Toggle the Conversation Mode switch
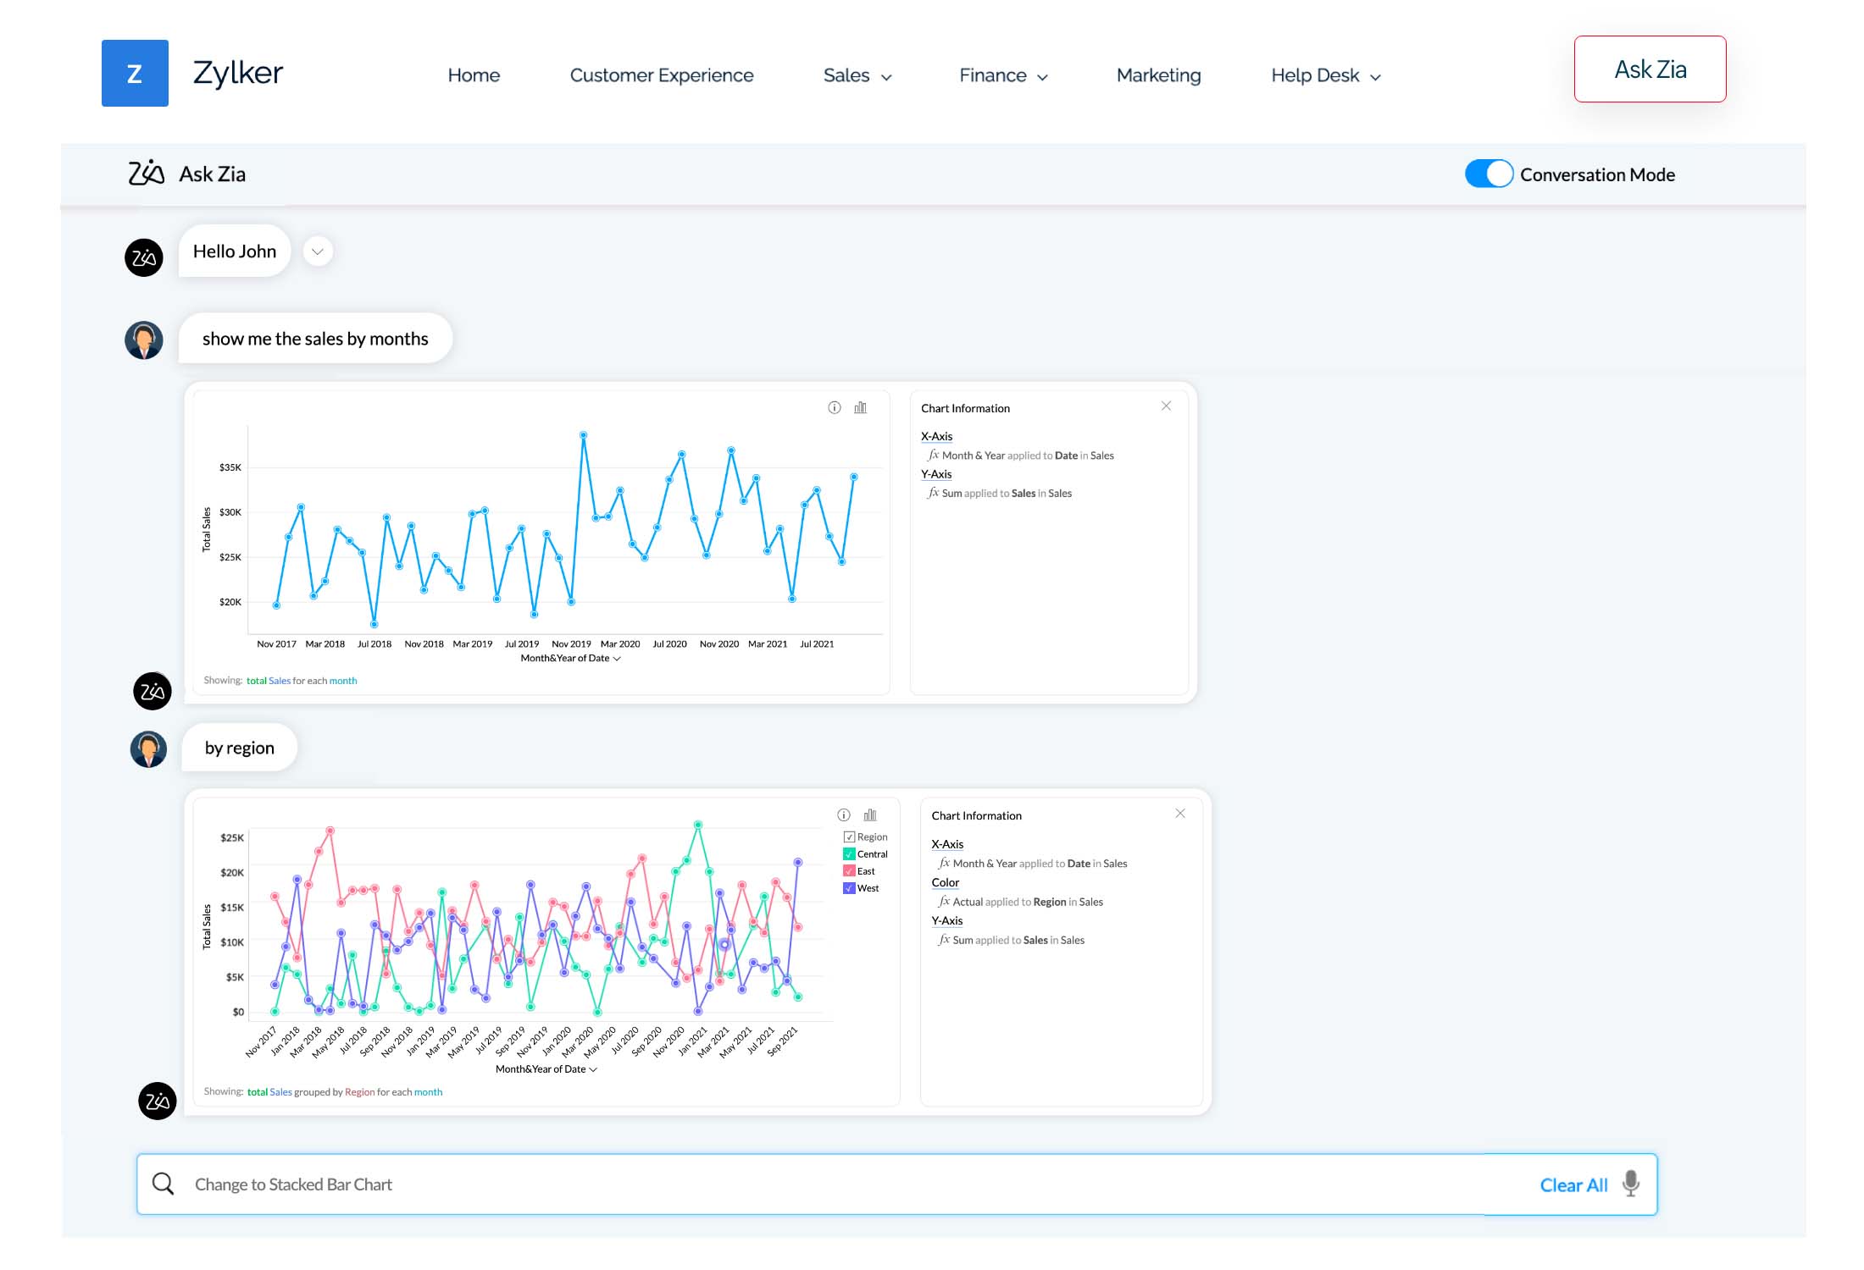This screenshot has width=1864, height=1270. click(x=1487, y=174)
